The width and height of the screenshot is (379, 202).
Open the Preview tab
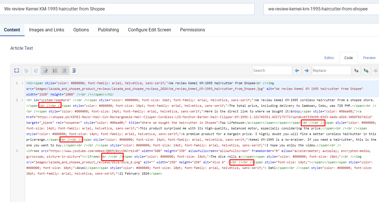[x=369, y=58]
